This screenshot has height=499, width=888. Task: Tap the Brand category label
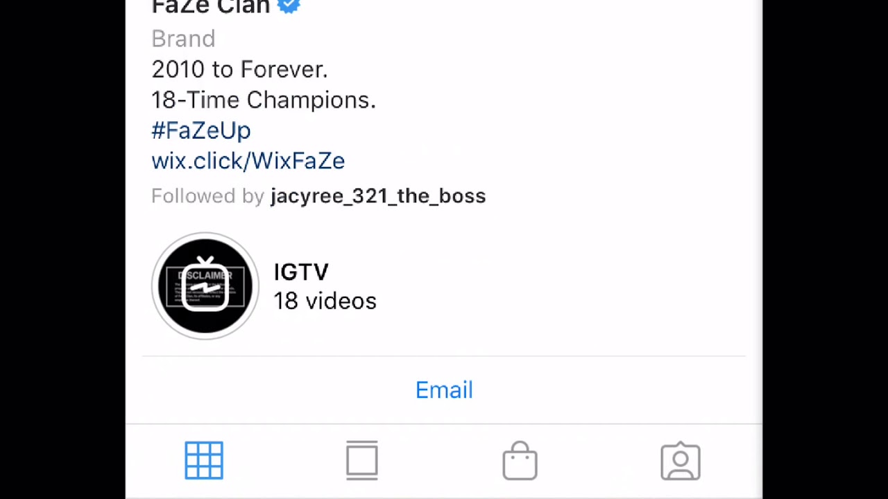[x=183, y=39]
